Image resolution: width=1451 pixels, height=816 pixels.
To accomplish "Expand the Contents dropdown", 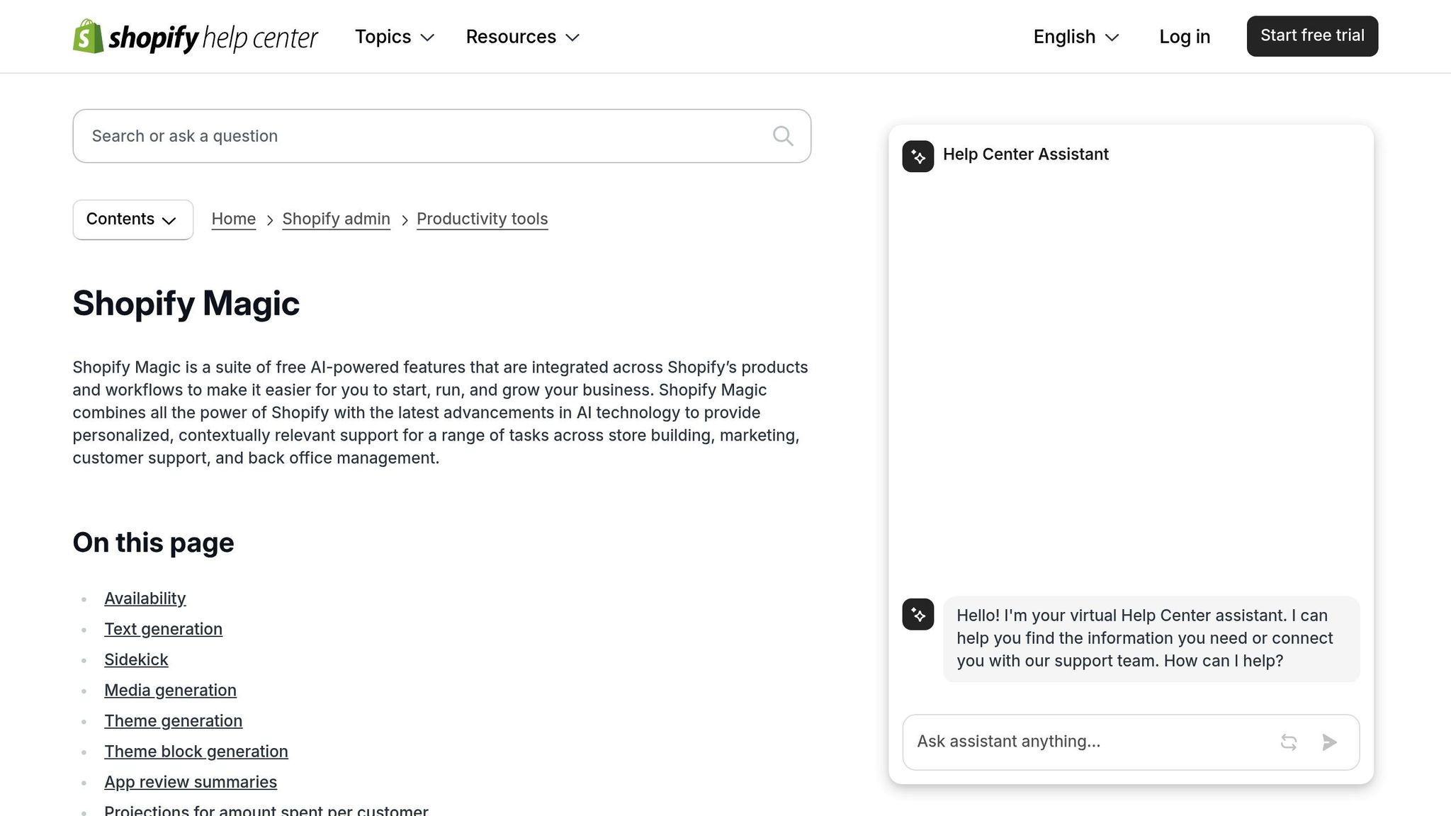I will pos(132,220).
